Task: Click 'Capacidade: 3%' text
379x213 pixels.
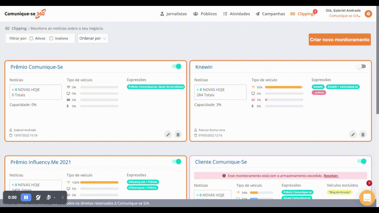Action: coord(208,105)
